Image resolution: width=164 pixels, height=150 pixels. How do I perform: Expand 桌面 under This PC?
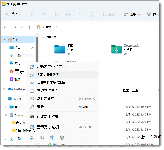click(6, 107)
